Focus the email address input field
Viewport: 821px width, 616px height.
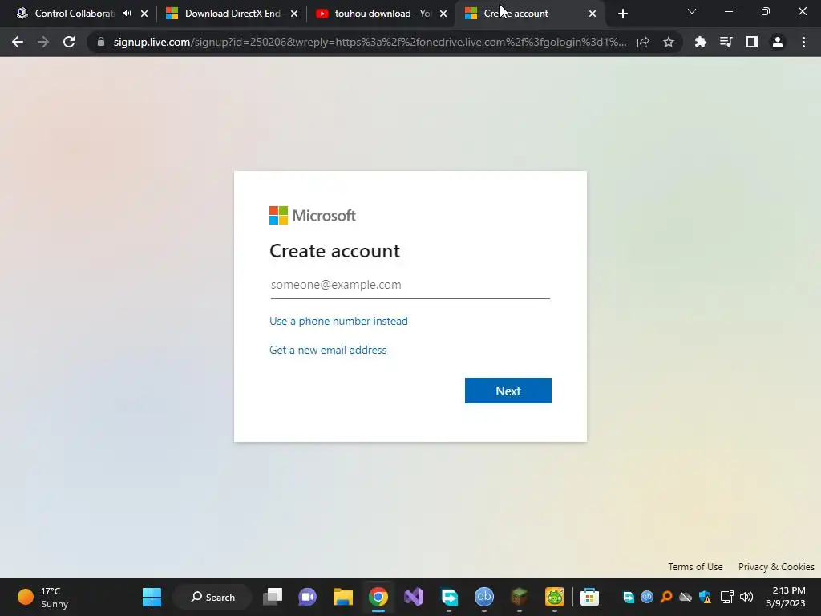point(410,285)
